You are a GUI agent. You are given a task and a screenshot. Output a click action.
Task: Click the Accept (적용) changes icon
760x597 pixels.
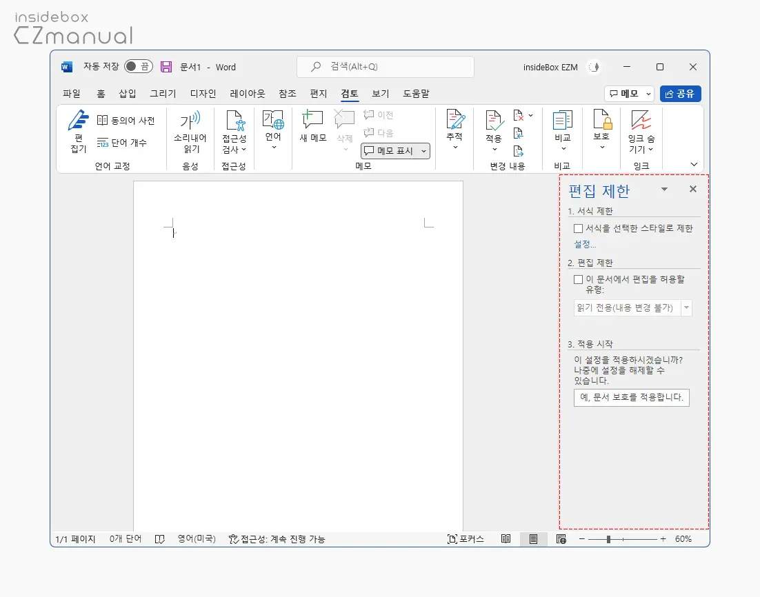[494, 121]
